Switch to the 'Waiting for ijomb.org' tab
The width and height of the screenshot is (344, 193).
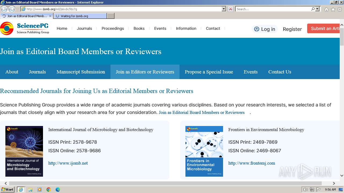click(80, 16)
